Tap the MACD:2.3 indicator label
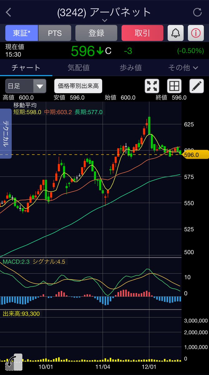This screenshot has height=375, width=209. [x=16, y=262]
